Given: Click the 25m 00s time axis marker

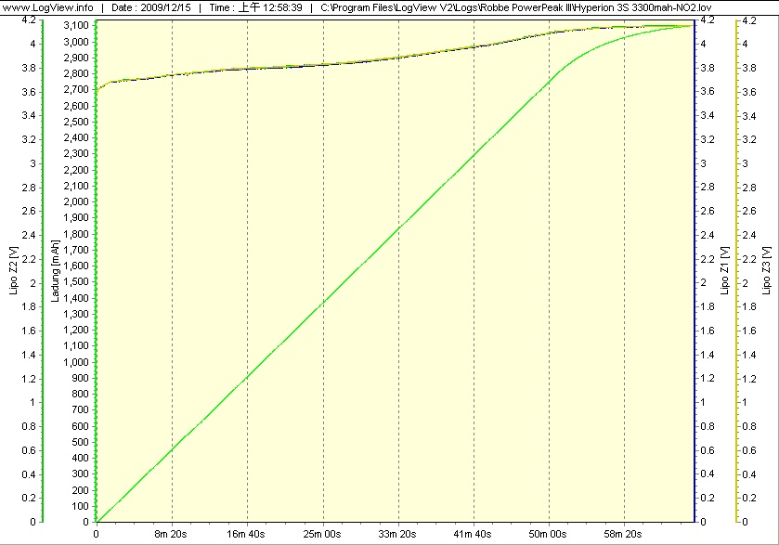Looking at the screenshot, I should (322, 535).
